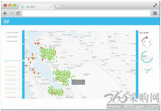Click the San Mateo map label
The height and width of the screenshot is (111, 161).
pos(38,77)
